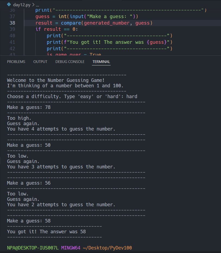Click line number 38 in the gutter
221x253 pixels.
tap(12, 23)
